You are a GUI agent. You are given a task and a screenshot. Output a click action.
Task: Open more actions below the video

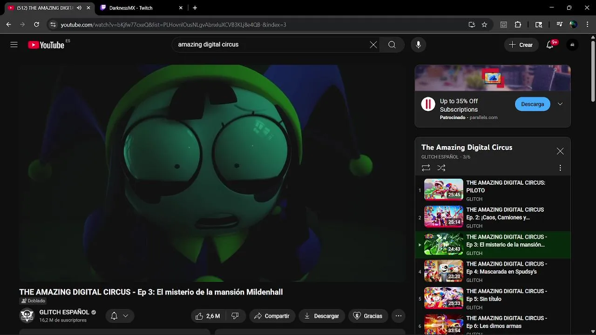(399, 316)
